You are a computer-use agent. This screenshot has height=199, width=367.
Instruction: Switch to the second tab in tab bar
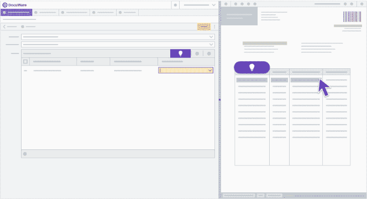point(46,12)
